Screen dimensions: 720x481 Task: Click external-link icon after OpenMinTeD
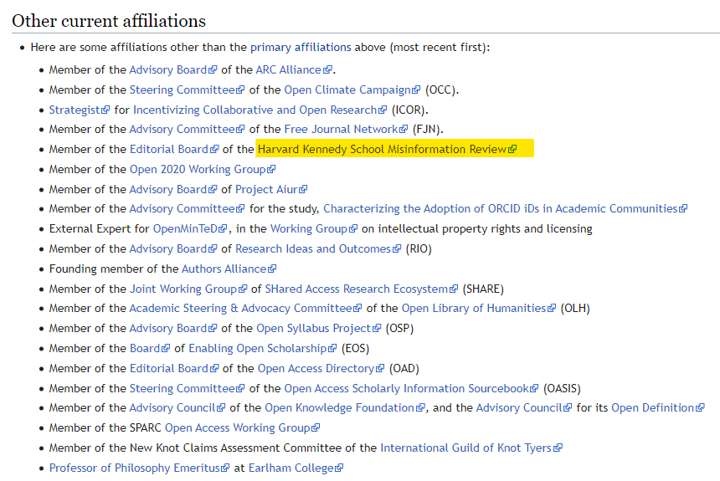pos(223,229)
